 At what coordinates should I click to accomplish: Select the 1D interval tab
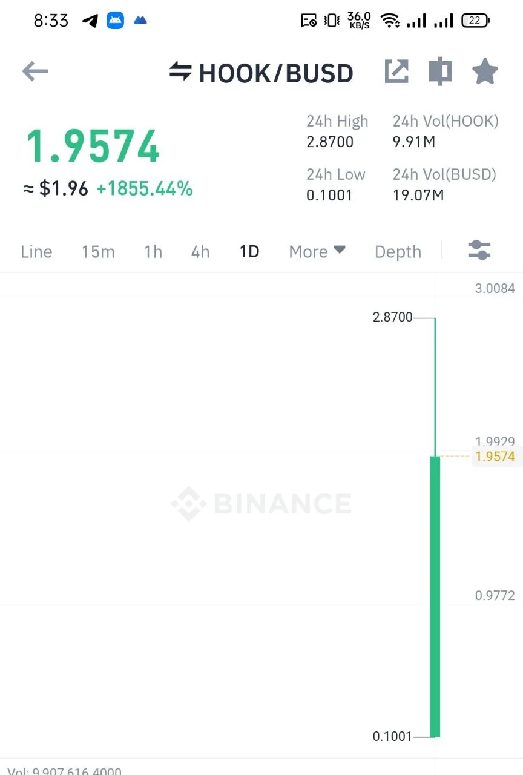click(x=249, y=252)
